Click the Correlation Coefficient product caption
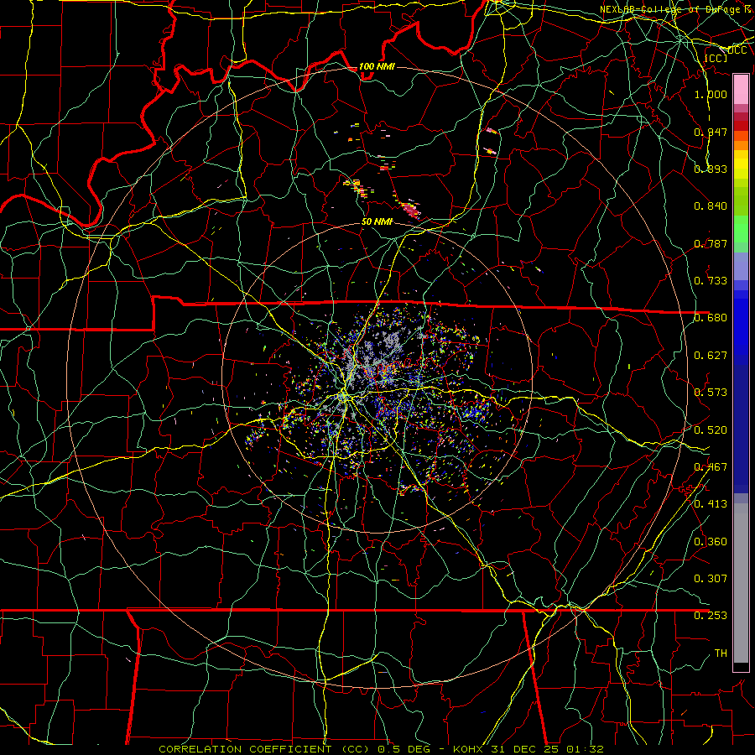The image size is (755, 755). [x=381, y=749]
